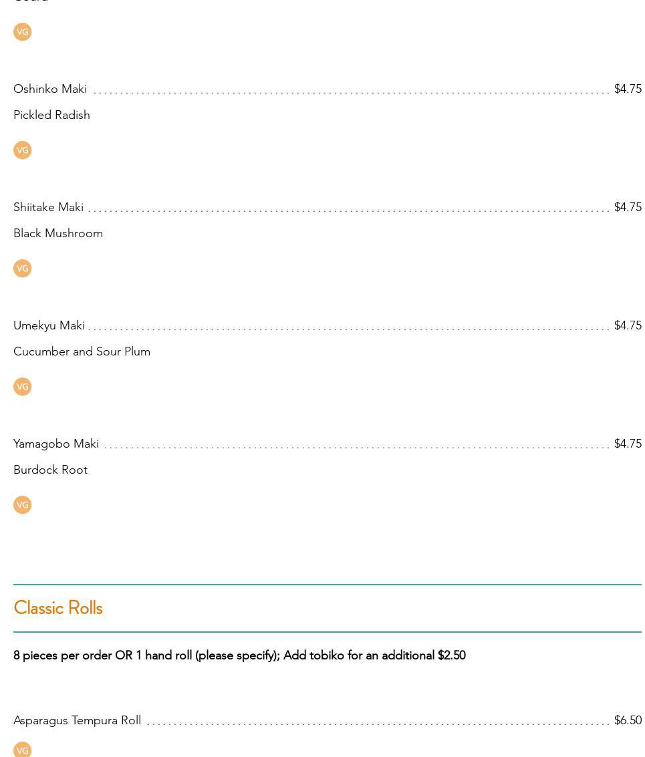The image size is (645, 757).
Task: Open the Yamagobo Maki menu item
Action: pyautogui.click(x=56, y=444)
